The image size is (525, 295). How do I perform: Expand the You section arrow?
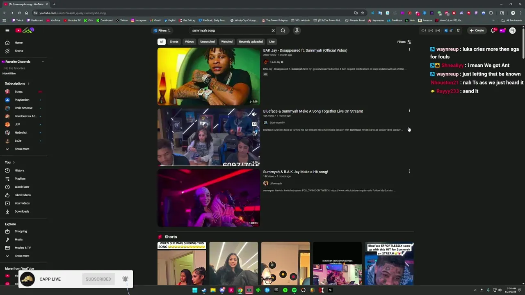(x=14, y=163)
